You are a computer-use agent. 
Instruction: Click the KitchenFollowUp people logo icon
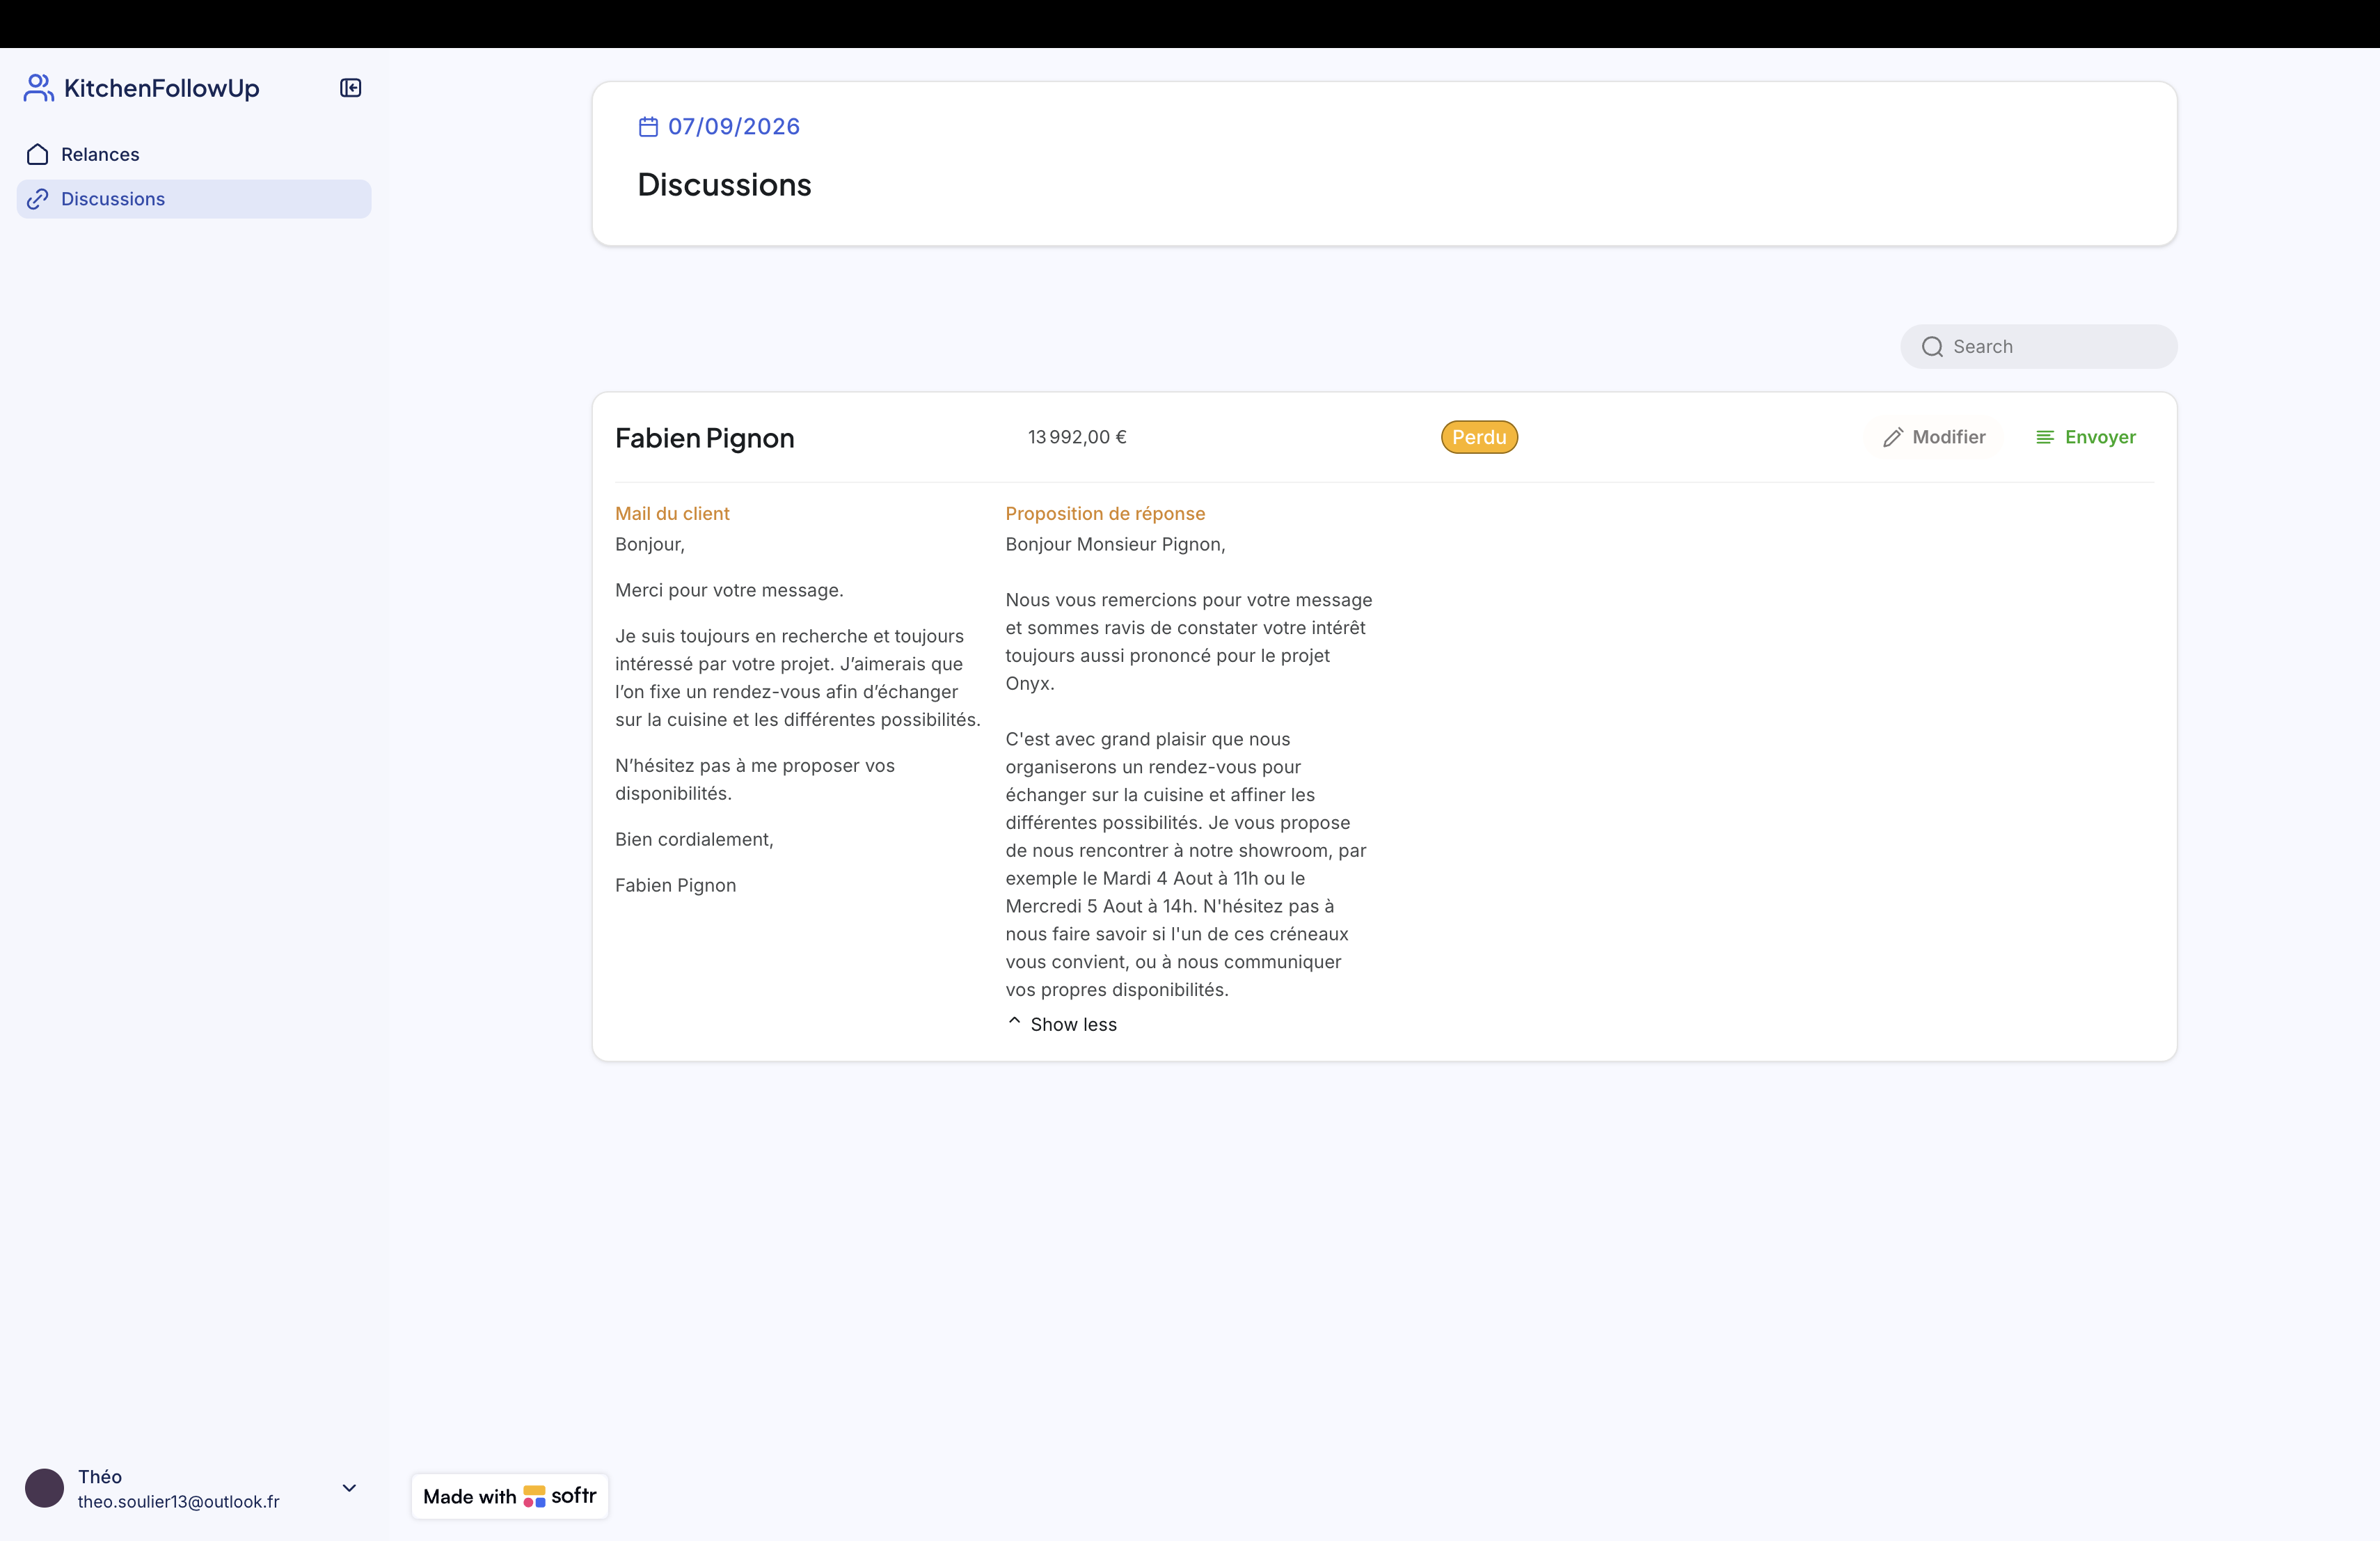(38, 88)
